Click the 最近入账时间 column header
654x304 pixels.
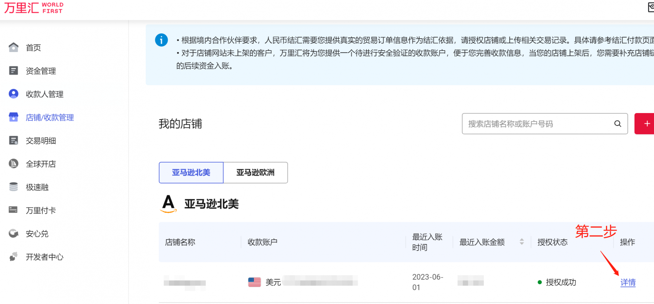tap(427, 242)
